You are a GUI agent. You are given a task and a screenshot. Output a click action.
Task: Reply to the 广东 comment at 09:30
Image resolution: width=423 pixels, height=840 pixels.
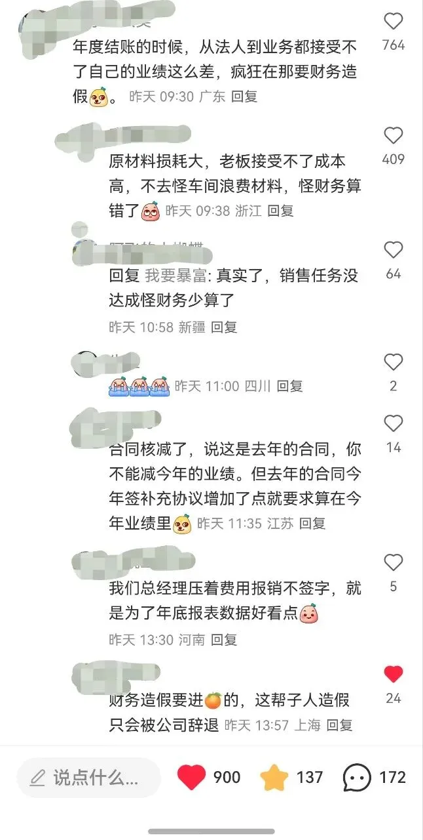coord(244,96)
